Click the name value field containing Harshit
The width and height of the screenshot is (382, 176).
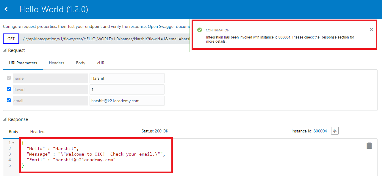(127, 78)
